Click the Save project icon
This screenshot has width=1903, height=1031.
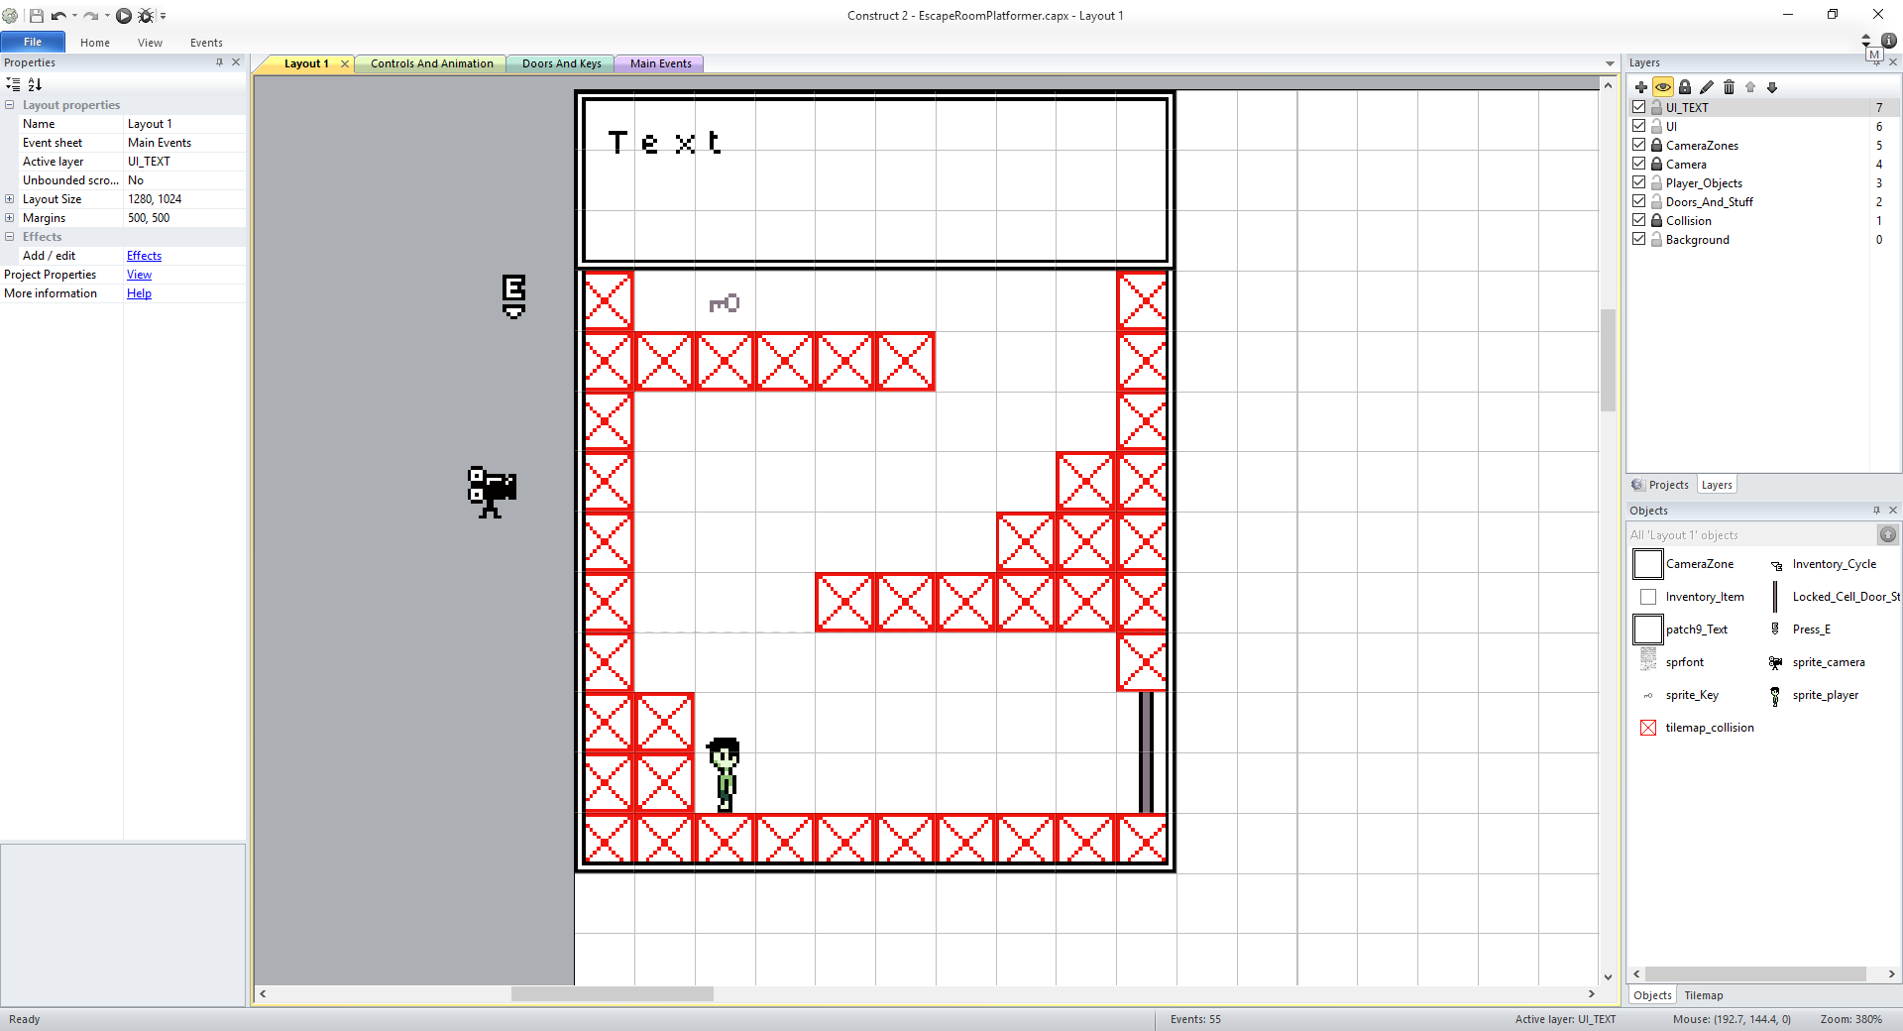[x=37, y=16]
